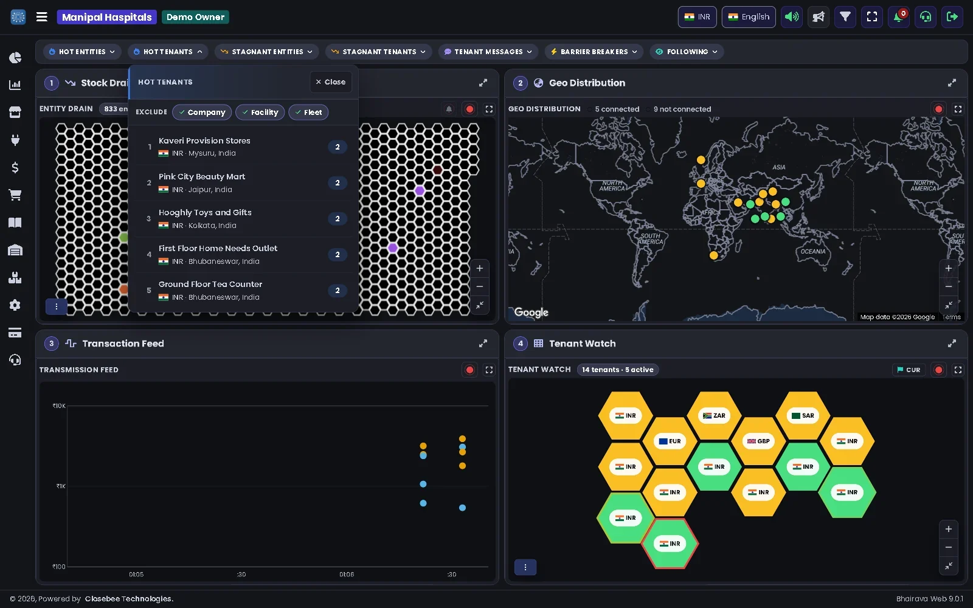973x608 pixels.
Task: Select Ground Floor Tea Counter in the list
Action: 243,290
